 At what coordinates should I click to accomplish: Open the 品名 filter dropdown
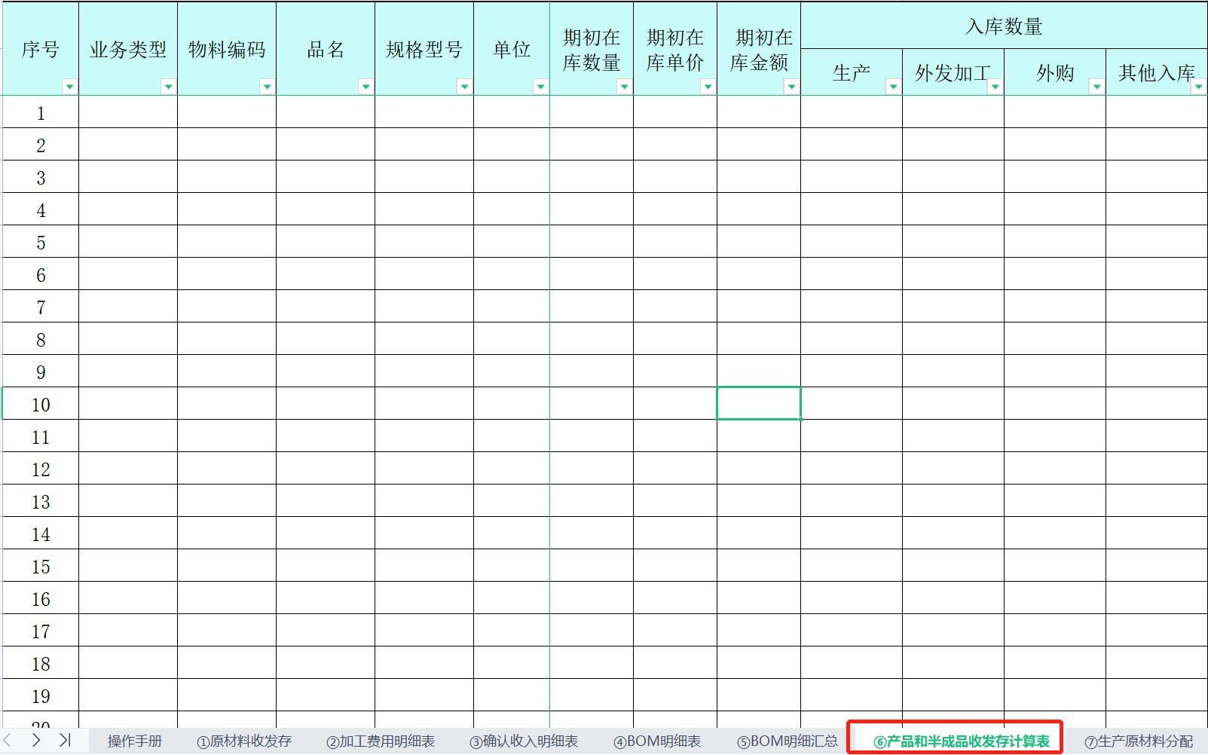pos(366,86)
